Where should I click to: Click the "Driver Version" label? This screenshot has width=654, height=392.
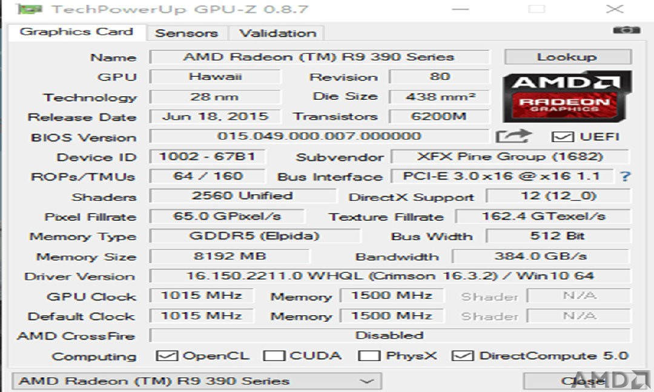[80, 276]
